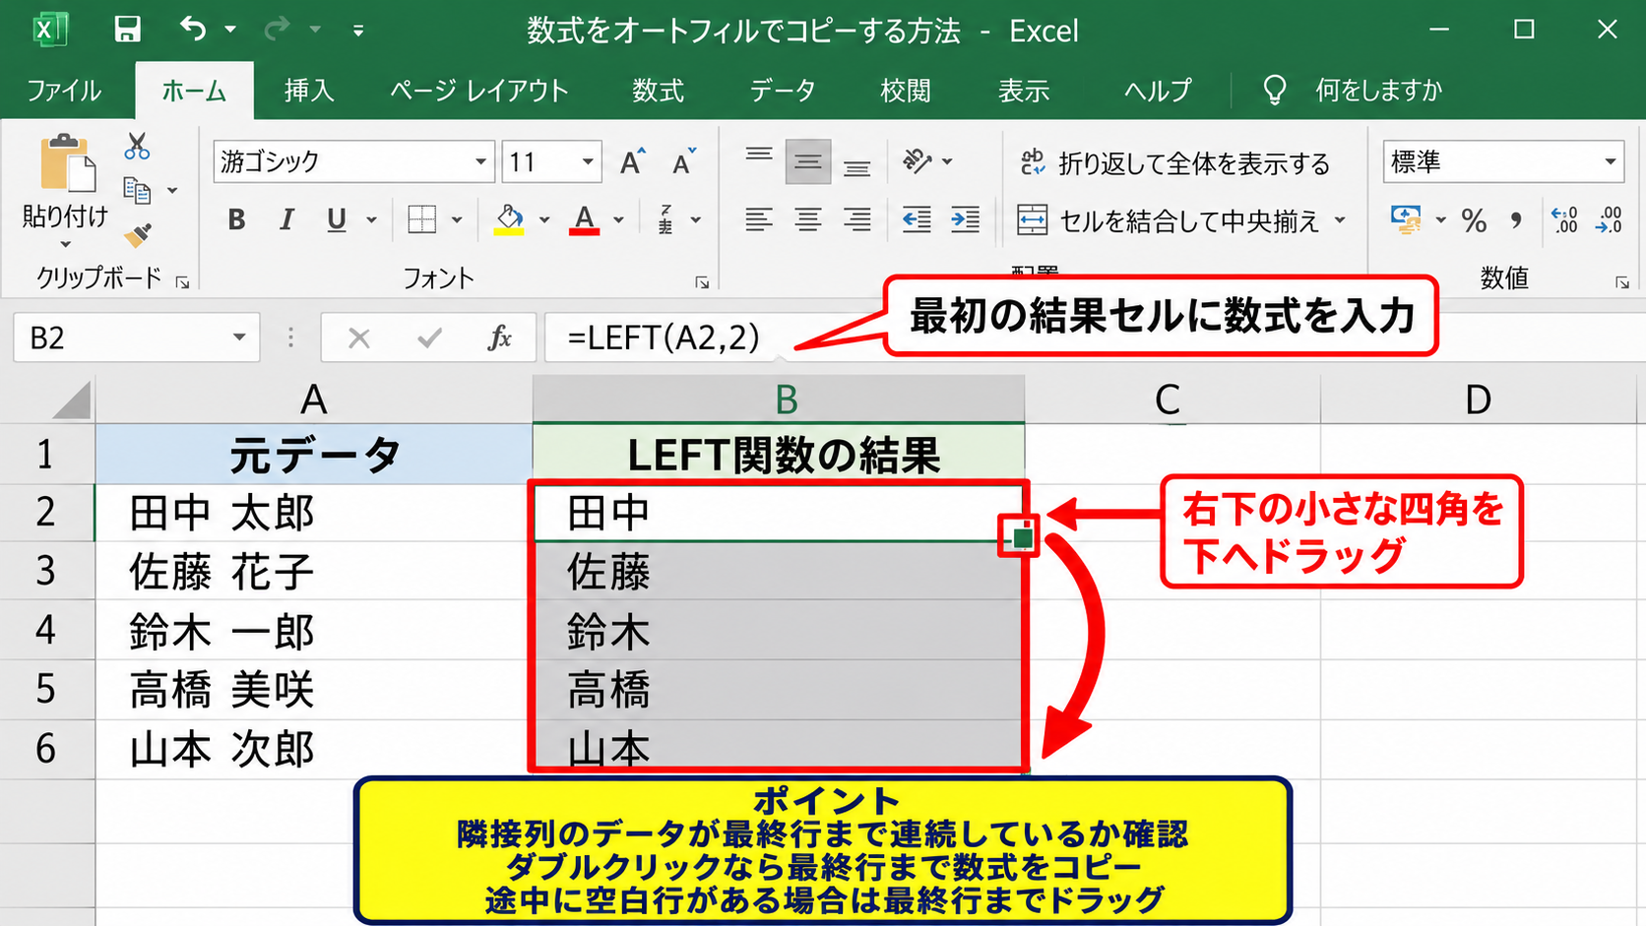1646x926 pixels.
Task: Click the Cut scissors icon
Action: [137, 147]
